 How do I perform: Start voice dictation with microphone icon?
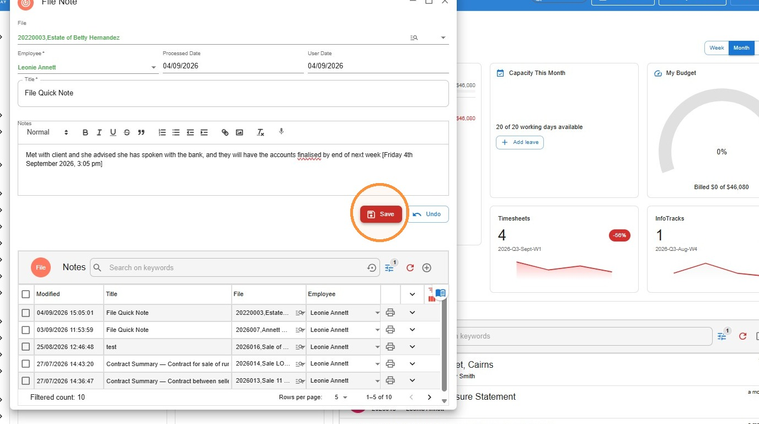[281, 132]
